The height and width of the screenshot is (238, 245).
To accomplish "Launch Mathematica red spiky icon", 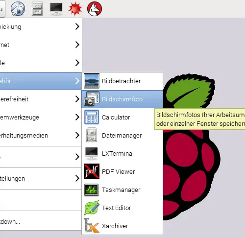I will point(75,9).
